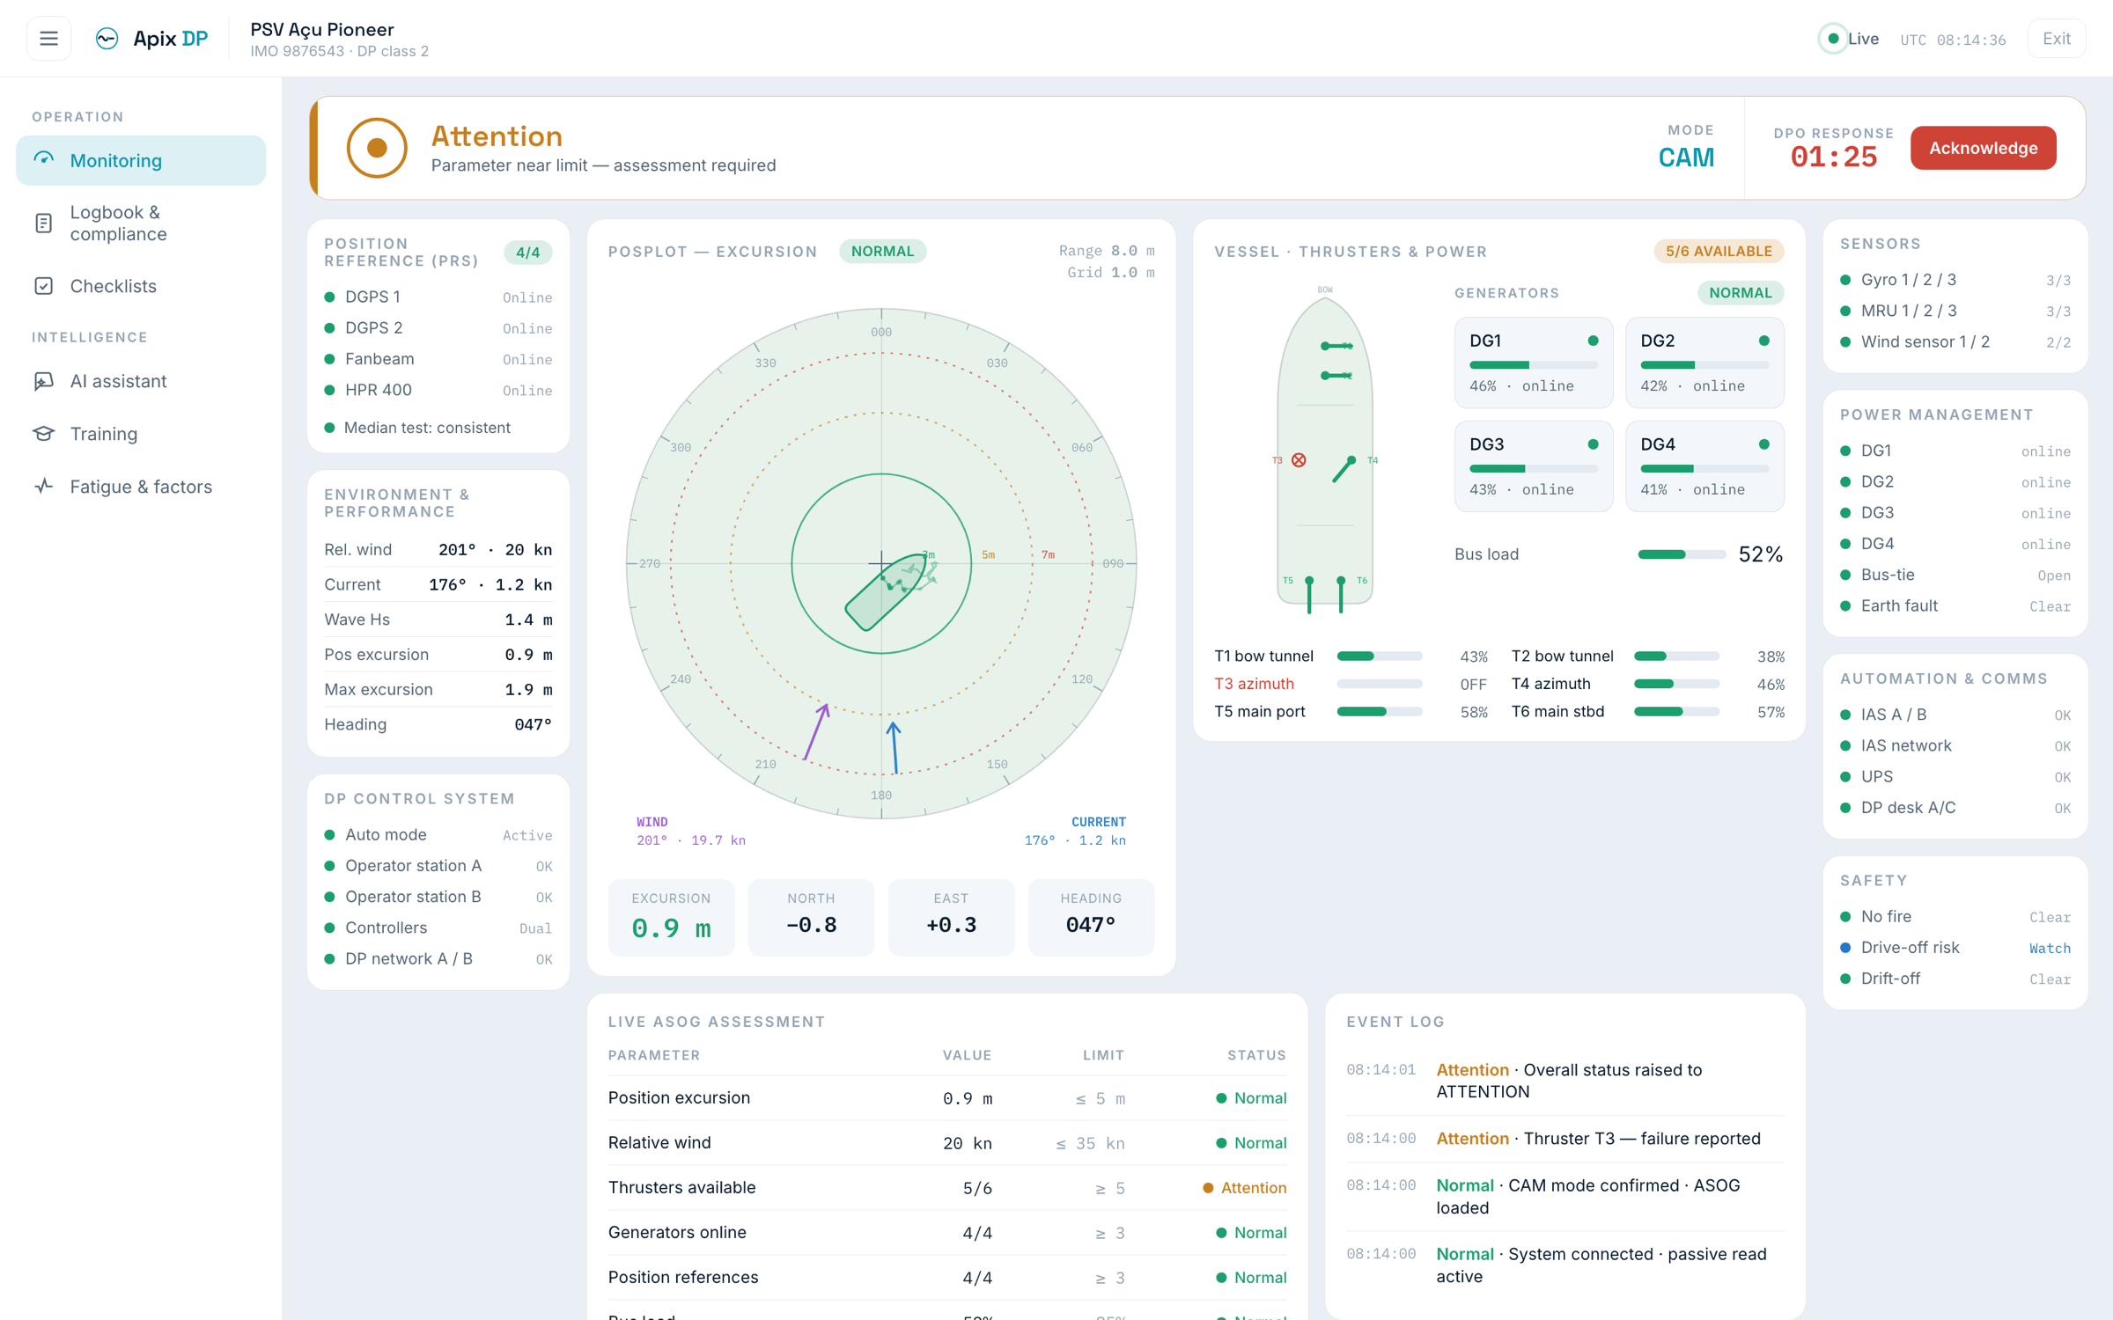The height and width of the screenshot is (1320, 2113).
Task: Open the Training section
Action: point(141,434)
